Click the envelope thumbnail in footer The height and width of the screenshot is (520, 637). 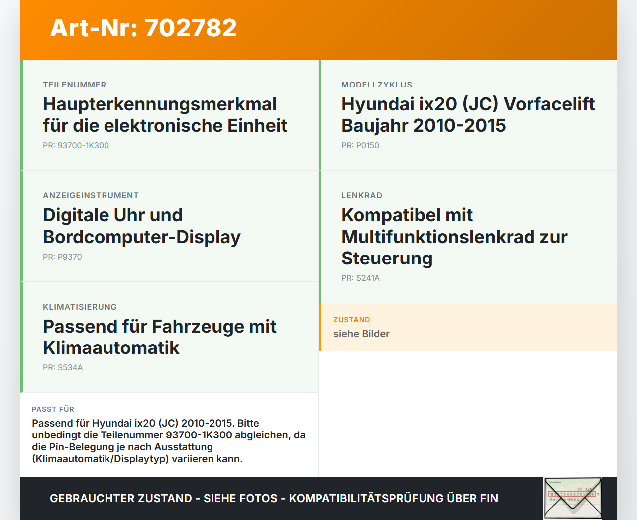(573, 498)
